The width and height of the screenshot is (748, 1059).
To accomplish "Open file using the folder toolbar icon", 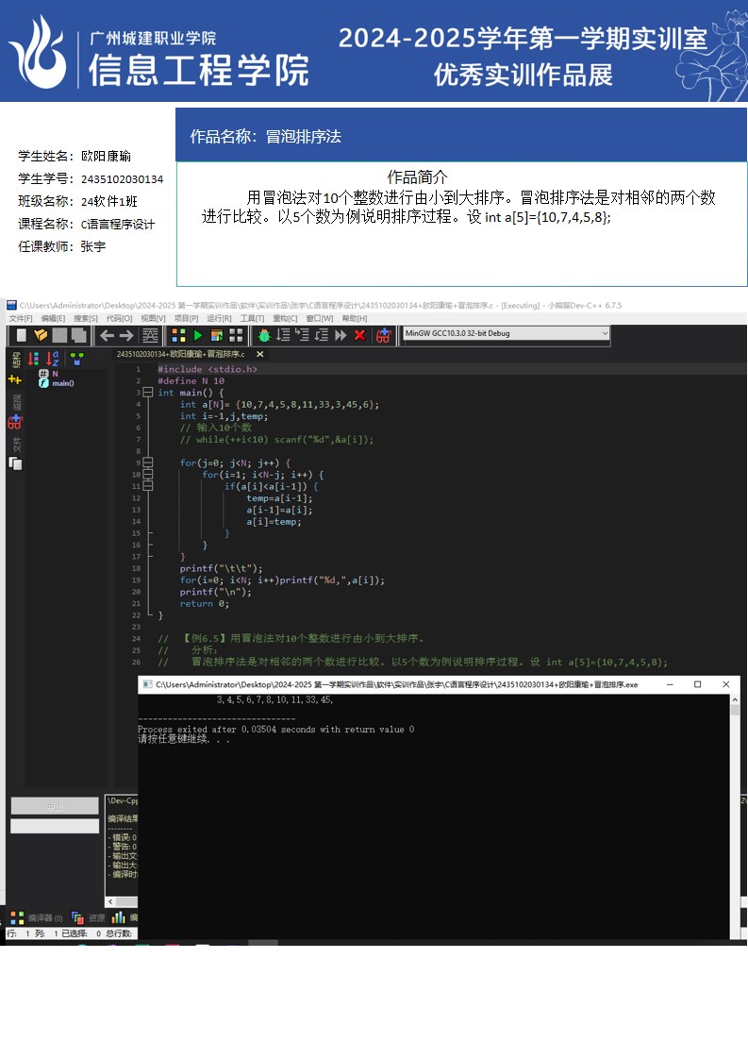I will [x=41, y=335].
